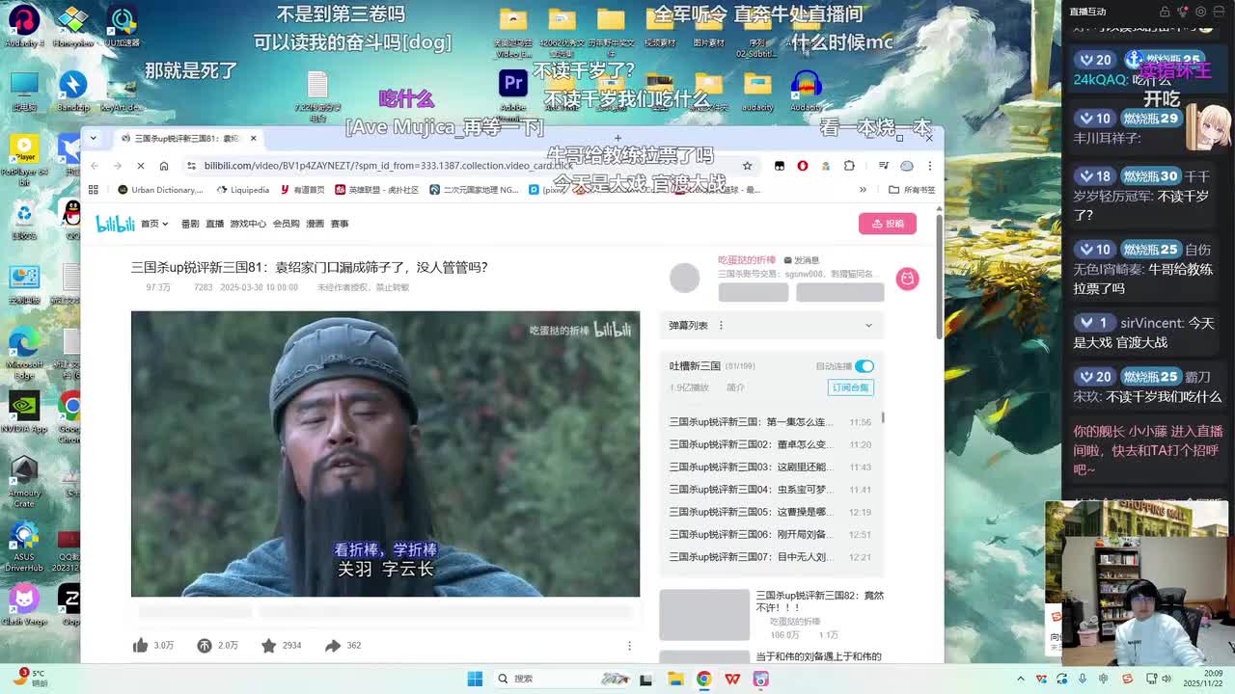Click the pink bilibili mascot floating icon
Image resolution: width=1235 pixels, height=694 pixels.
click(x=907, y=279)
